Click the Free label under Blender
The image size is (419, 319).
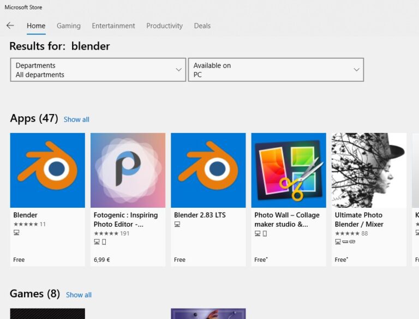[19, 260]
